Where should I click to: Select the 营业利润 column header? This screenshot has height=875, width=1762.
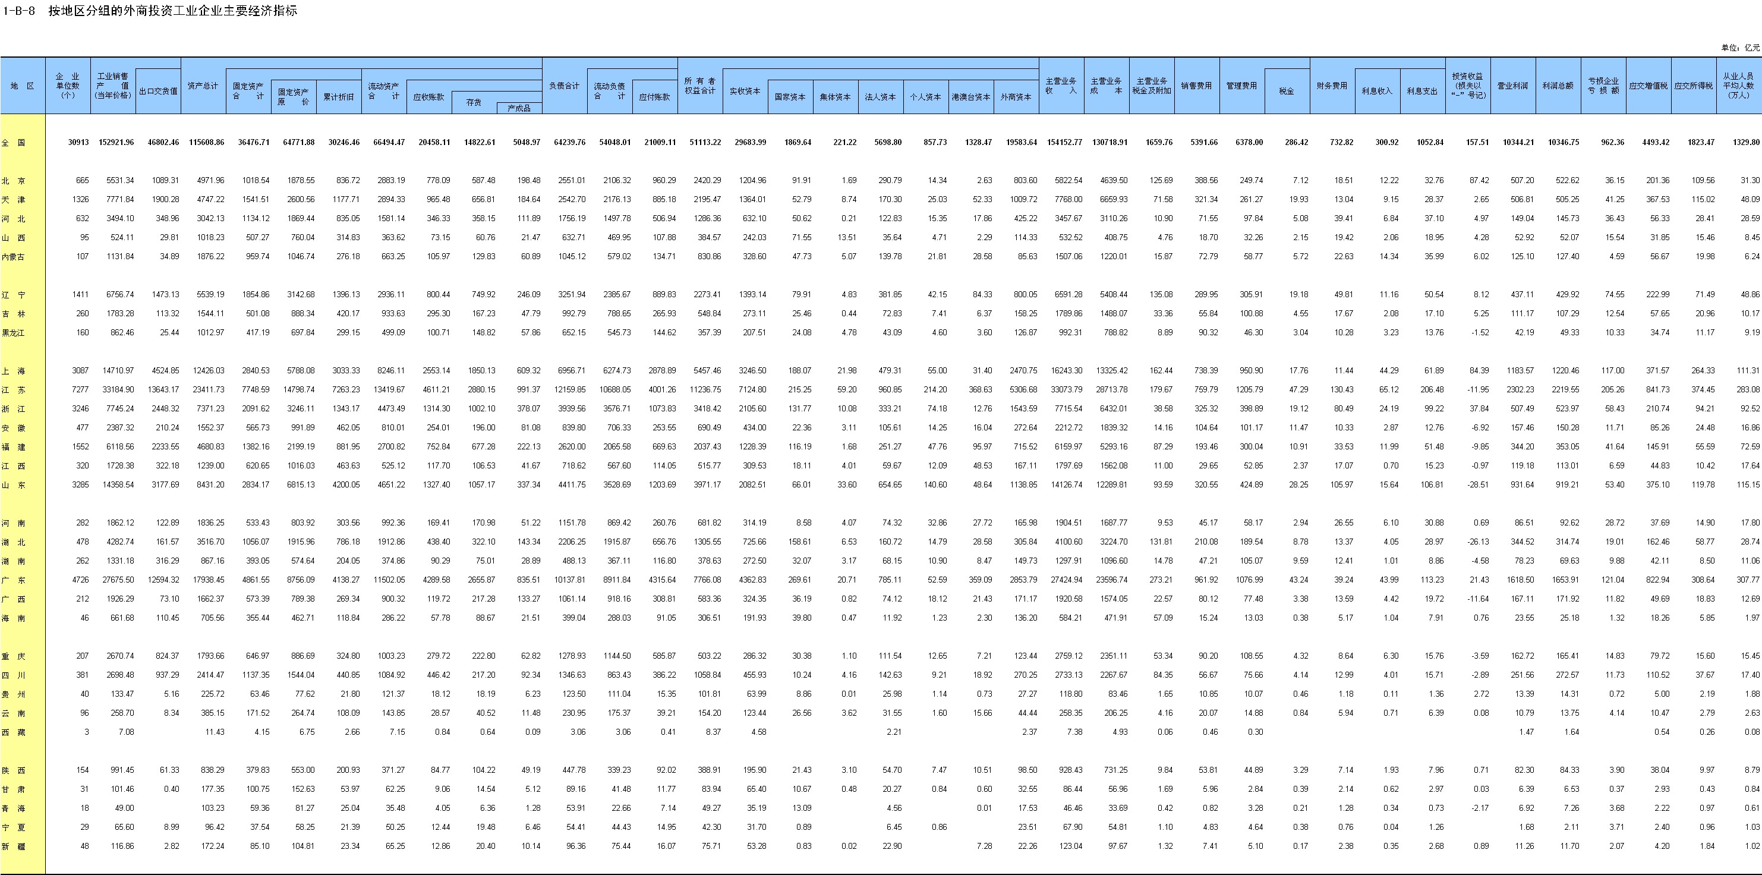point(1513,86)
